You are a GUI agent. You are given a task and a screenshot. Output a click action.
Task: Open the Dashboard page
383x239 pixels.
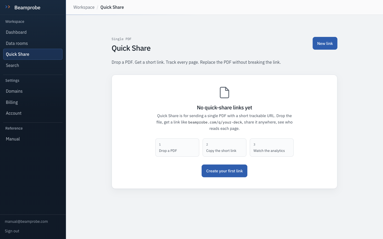(33, 32)
